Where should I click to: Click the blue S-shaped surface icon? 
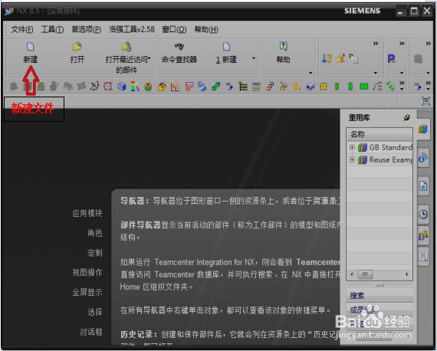click(202, 87)
